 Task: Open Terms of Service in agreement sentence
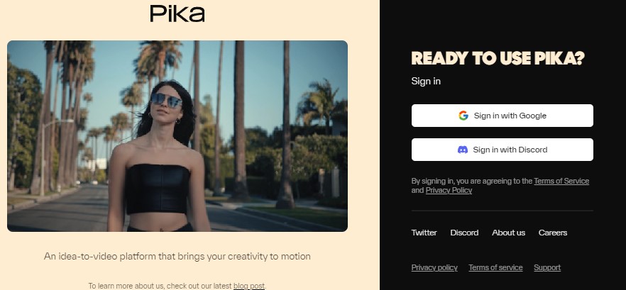pos(561,181)
